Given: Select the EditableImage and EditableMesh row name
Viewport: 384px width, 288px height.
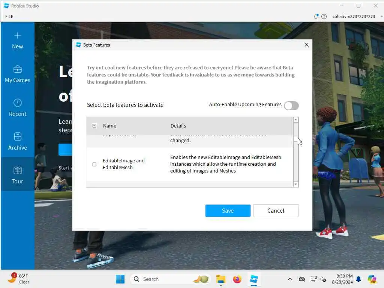Looking at the screenshot, I should [x=123, y=164].
